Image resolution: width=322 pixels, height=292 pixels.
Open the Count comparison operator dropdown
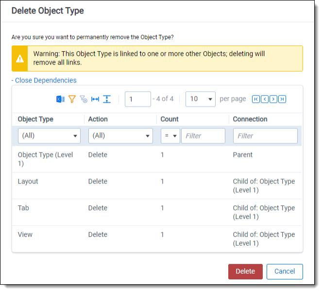tap(169, 136)
